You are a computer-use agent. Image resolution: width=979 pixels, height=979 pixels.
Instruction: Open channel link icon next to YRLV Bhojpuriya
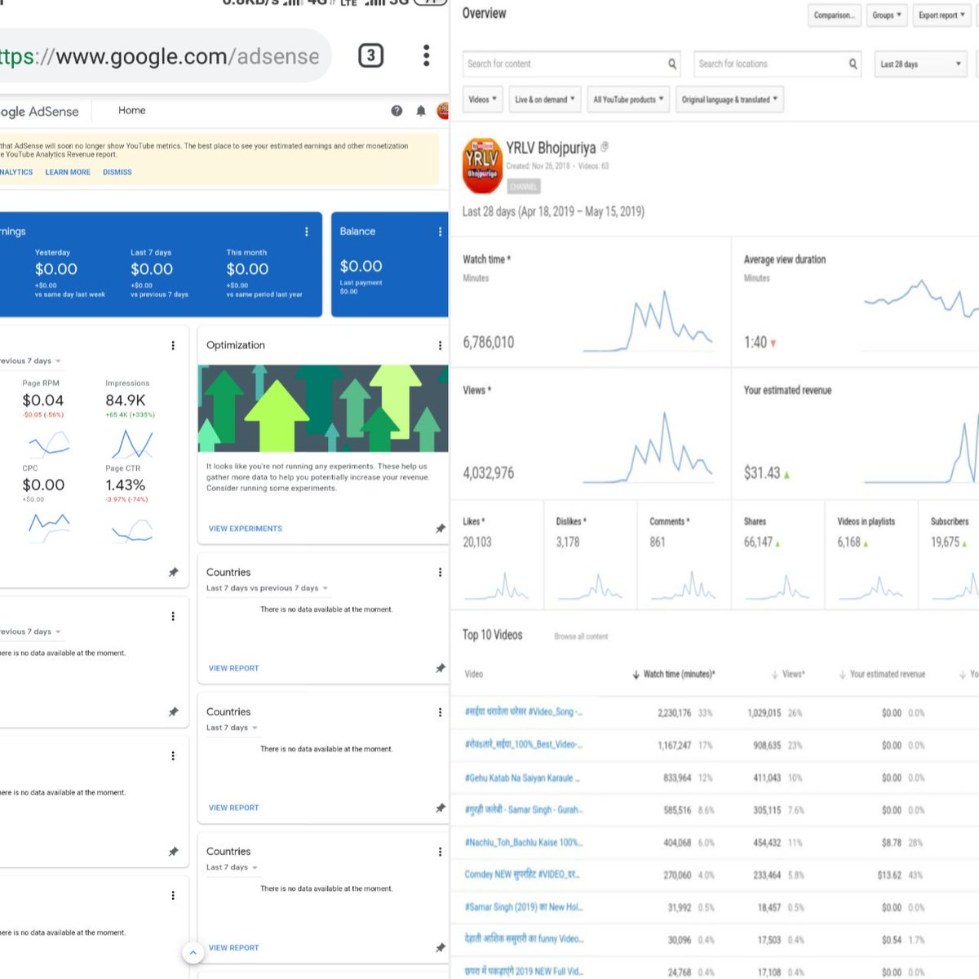[x=605, y=148]
